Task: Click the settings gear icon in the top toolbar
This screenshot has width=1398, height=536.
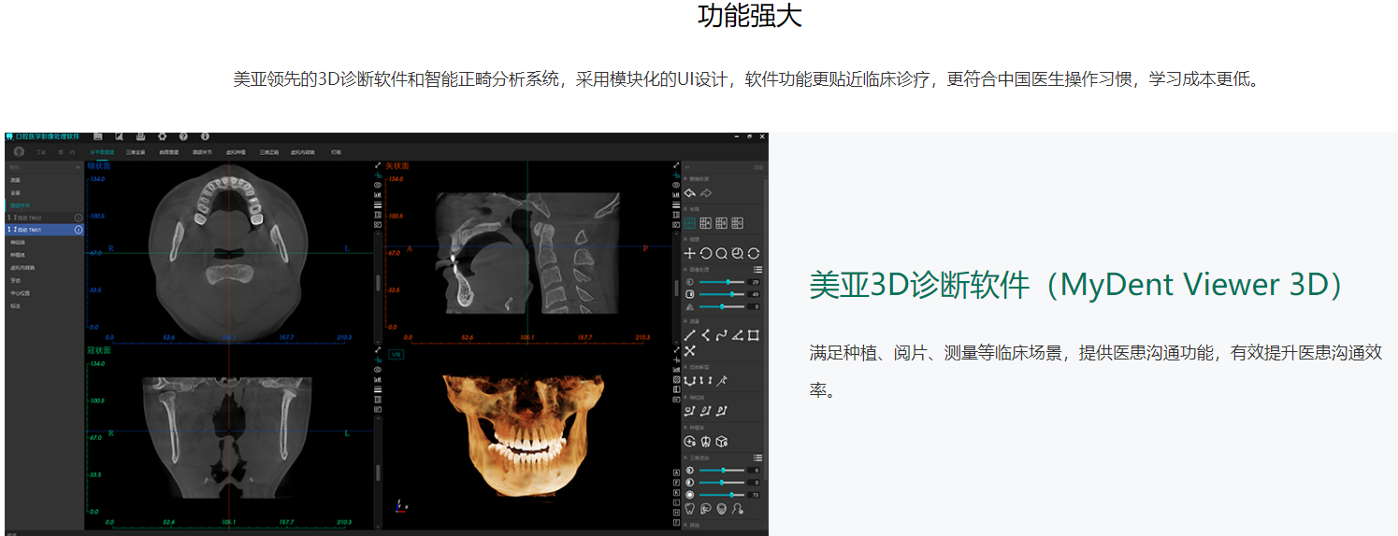Action: pyautogui.click(x=162, y=136)
